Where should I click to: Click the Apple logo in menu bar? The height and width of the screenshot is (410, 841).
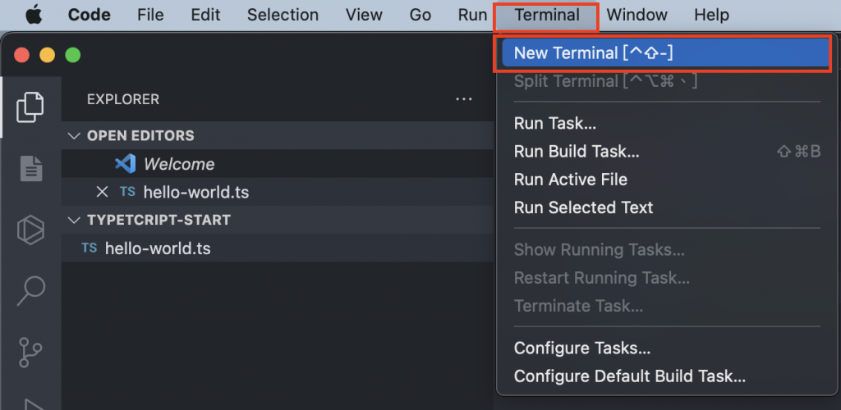pyautogui.click(x=34, y=15)
